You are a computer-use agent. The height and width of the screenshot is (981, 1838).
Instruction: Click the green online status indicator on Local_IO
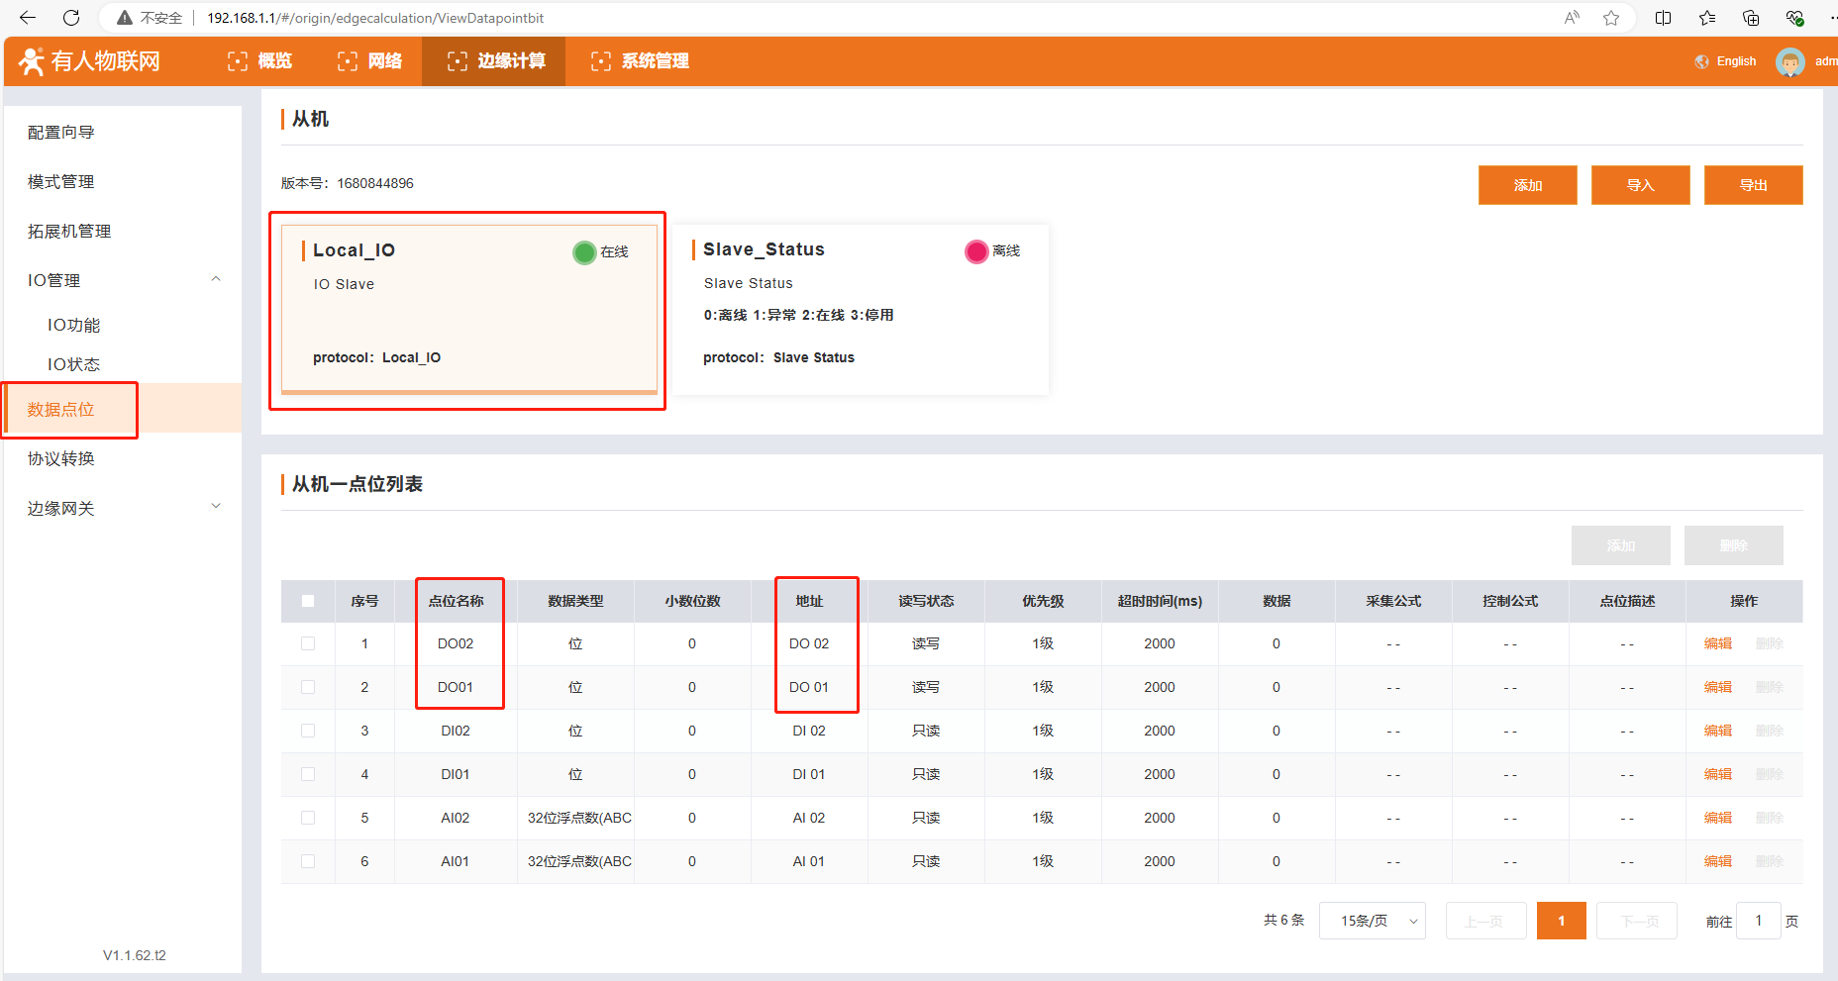[584, 252]
